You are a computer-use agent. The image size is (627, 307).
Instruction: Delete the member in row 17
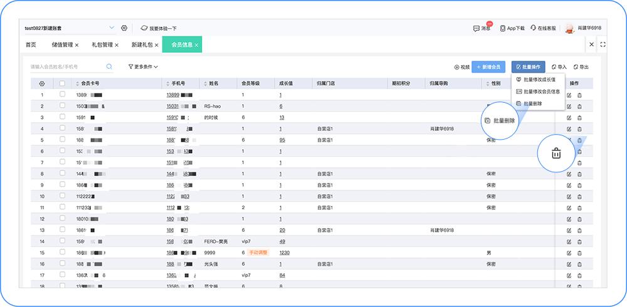point(579,276)
